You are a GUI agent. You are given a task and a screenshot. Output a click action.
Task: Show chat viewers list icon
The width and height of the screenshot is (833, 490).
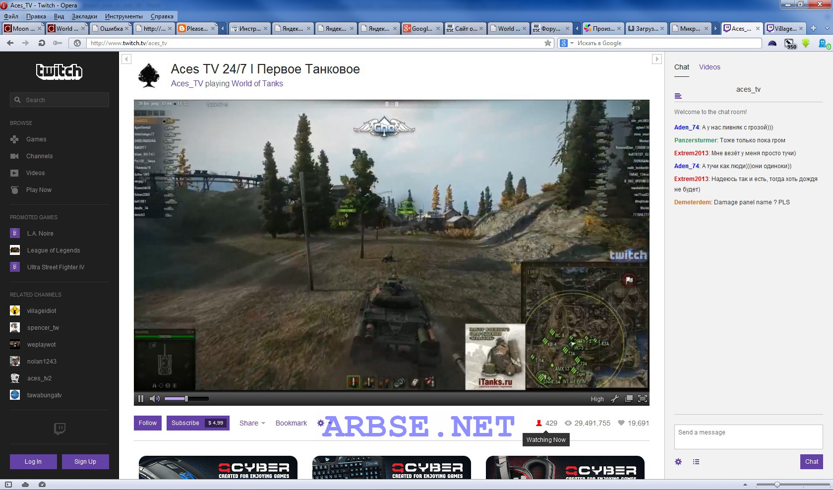[x=696, y=462]
